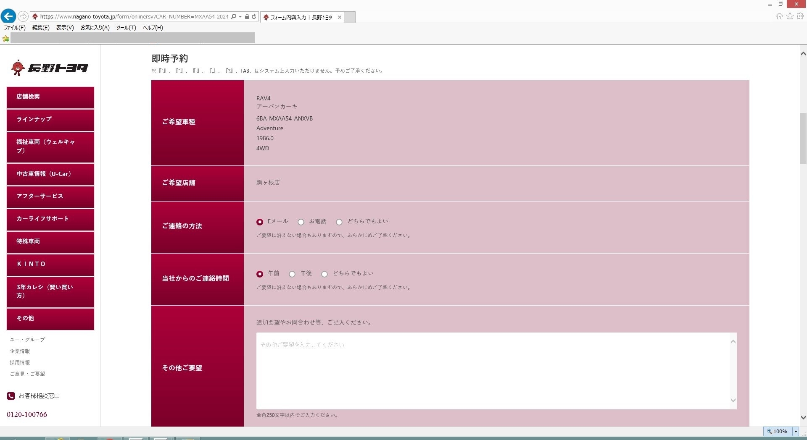Select the フォーム内容入力｜長野トヨタ tab
The image size is (807, 440).
pos(301,17)
